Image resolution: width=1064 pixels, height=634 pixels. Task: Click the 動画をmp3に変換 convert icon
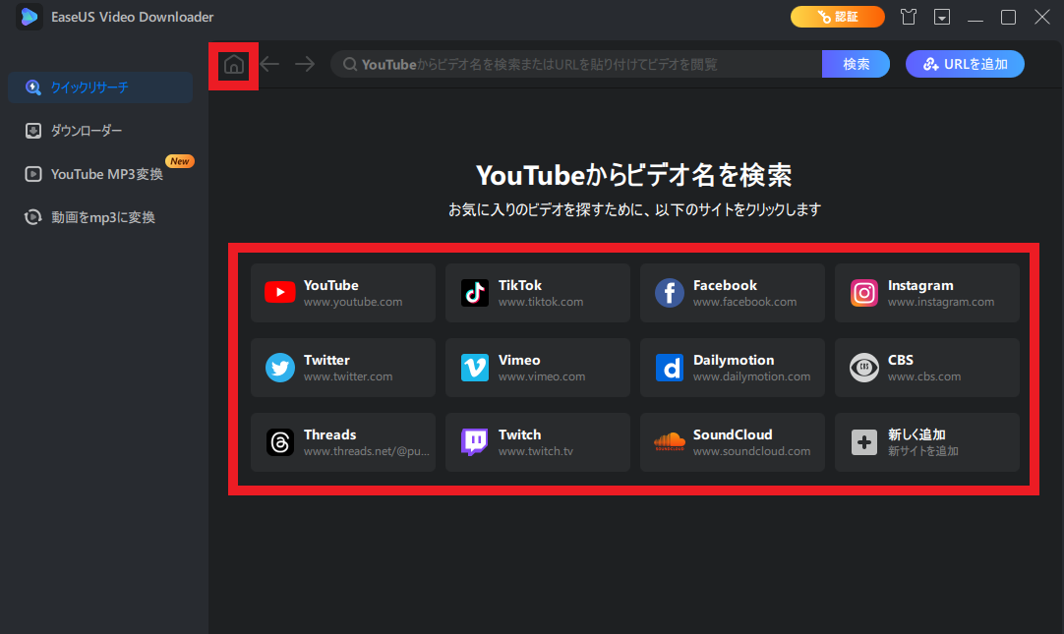pyautogui.click(x=33, y=217)
